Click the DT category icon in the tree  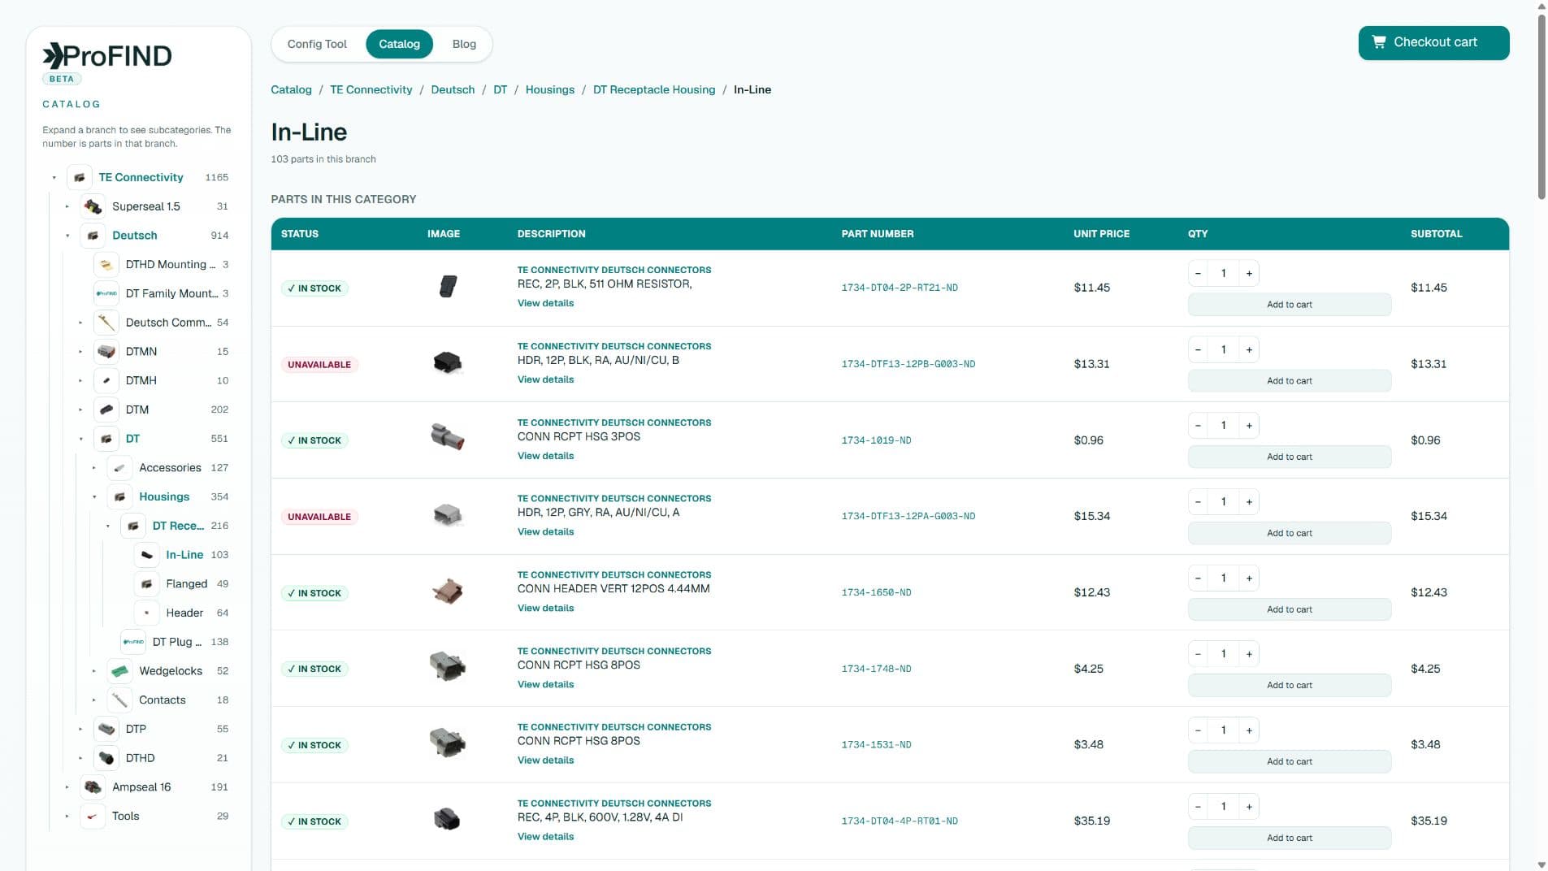(x=106, y=439)
